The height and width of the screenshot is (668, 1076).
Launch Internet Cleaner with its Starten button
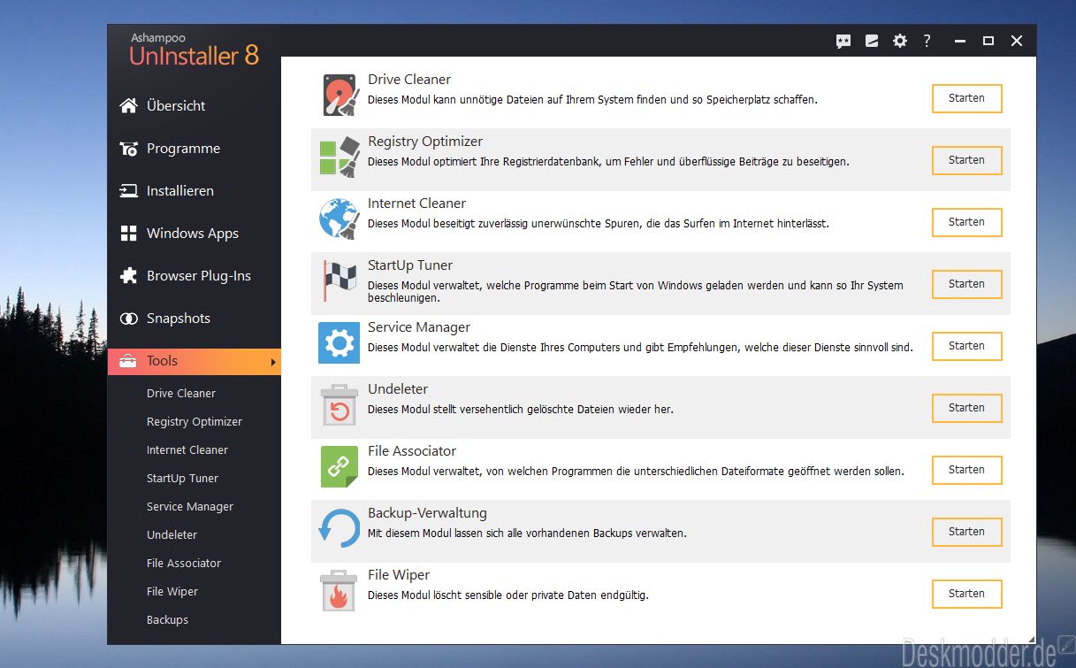[x=966, y=222]
